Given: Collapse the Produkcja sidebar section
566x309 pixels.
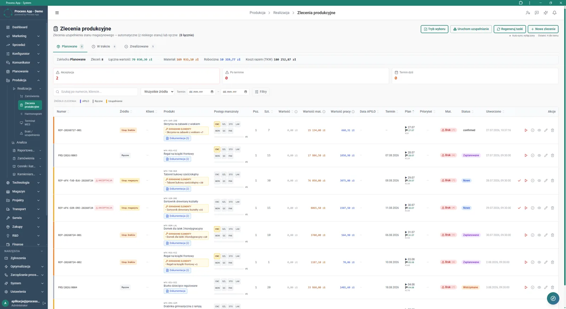Looking at the screenshot, I should 24,80.
